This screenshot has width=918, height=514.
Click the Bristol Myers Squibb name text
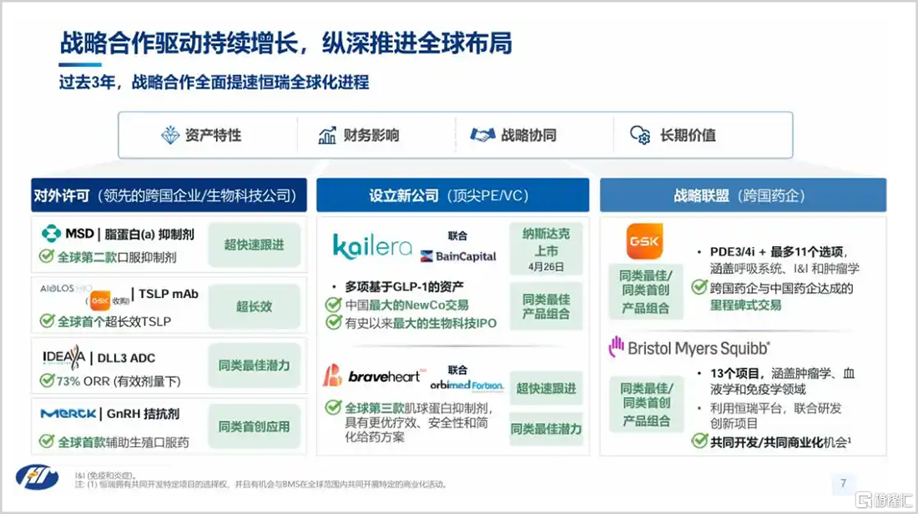pyautogui.click(x=699, y=348)
